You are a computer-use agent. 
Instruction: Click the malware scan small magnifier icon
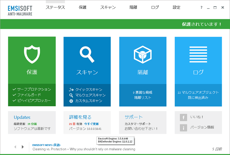[71, 95]
